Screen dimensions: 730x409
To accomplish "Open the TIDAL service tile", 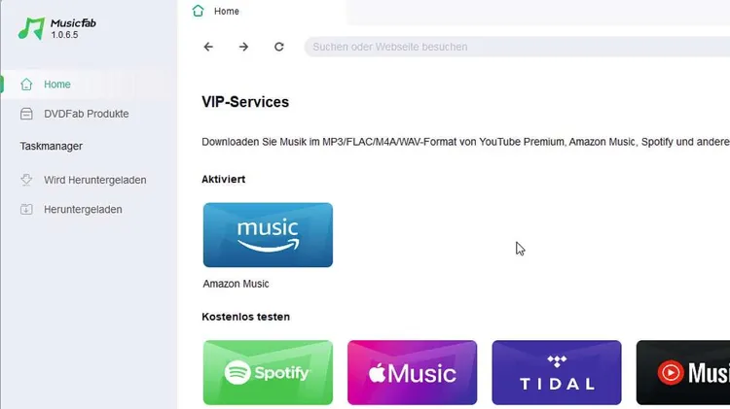I will point(557,372).
